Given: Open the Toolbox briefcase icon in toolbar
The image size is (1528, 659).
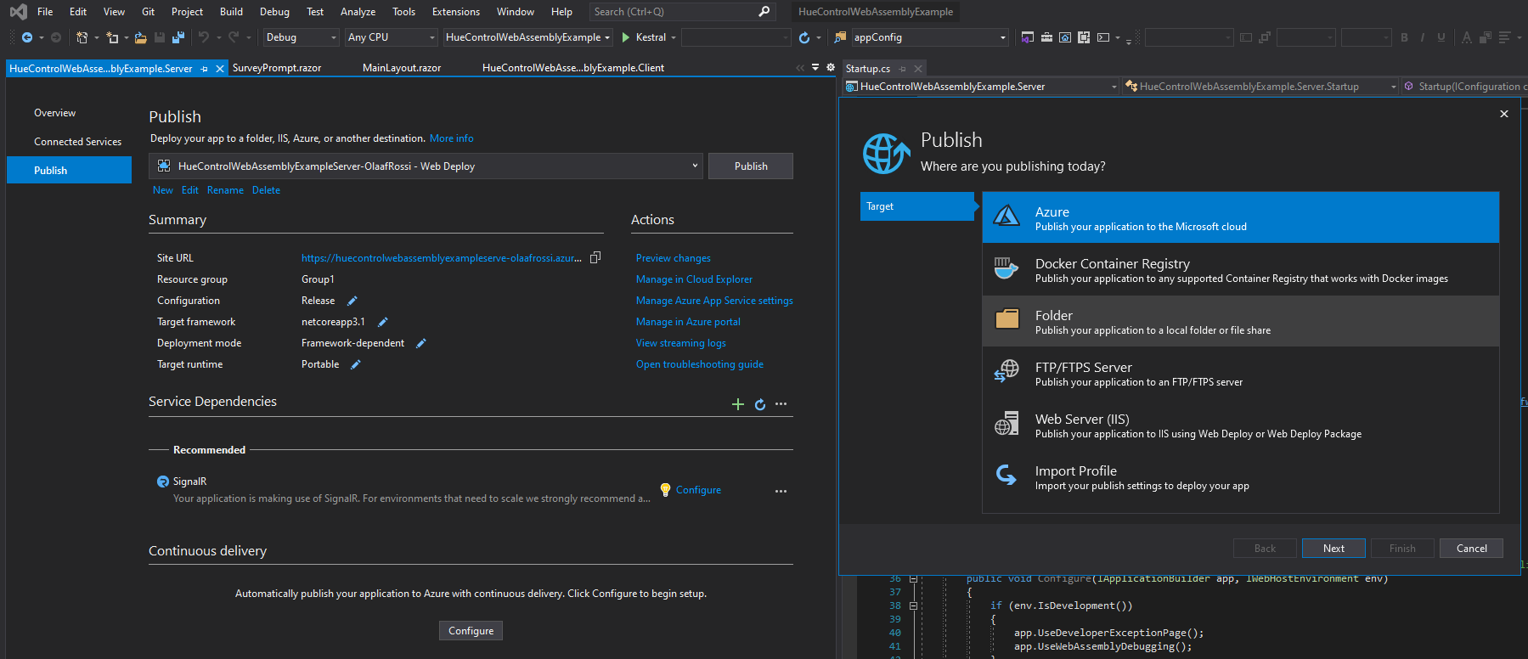Looking at the screenshot, I should (1046, 37).
